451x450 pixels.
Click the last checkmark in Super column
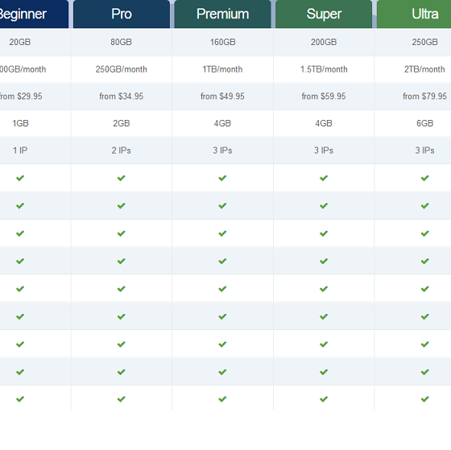point(324,398)
